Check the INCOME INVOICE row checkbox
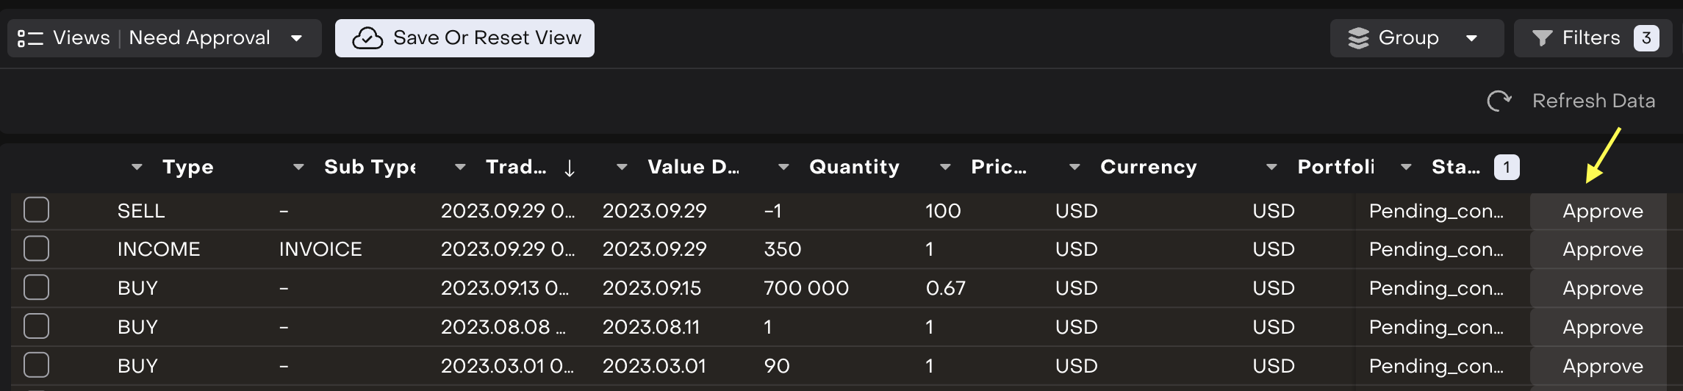Screen dimensions: 1683x391 click(x=37, y=248)
